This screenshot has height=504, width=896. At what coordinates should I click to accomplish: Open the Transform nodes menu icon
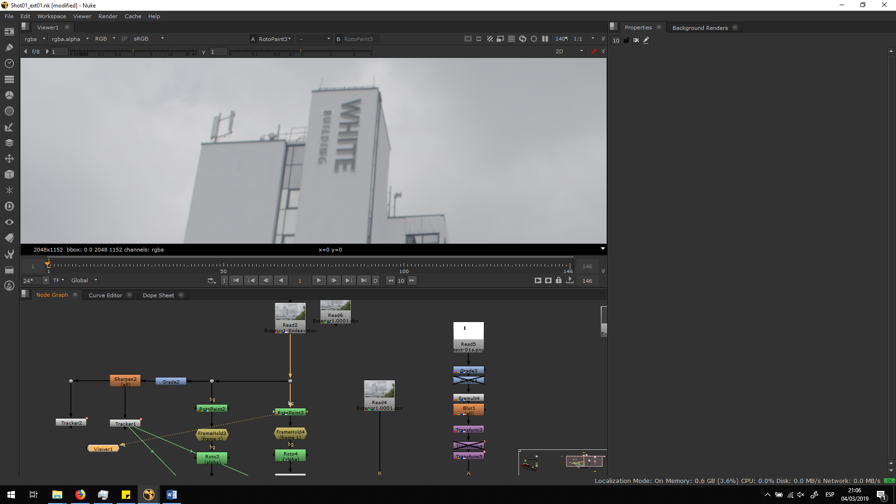pyautogui.click(x=9, y=159)
